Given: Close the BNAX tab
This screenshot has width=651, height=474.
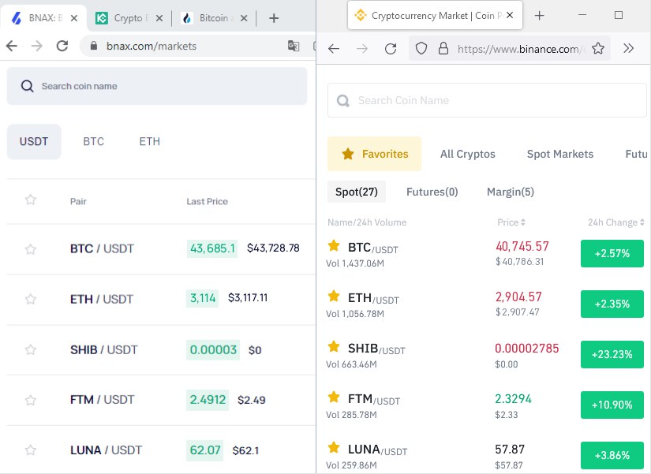Looking at the screenshot, I should [x=74, y=18].
